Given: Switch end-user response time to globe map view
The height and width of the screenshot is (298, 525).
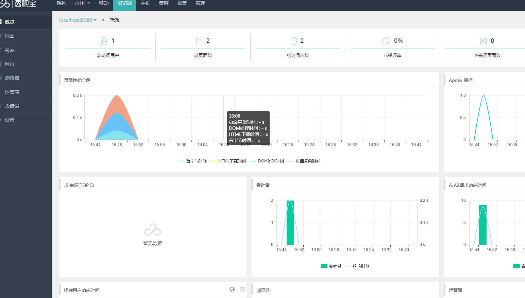Looking at the screenshot, I should point(233,290).
